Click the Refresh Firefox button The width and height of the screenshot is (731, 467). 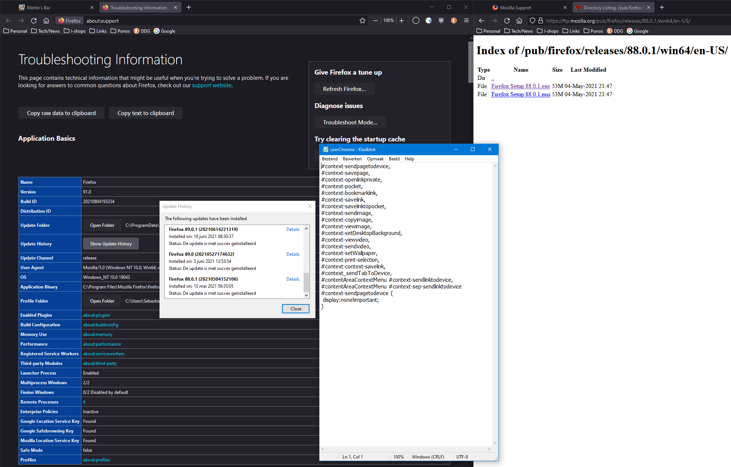tap(344, 89)
